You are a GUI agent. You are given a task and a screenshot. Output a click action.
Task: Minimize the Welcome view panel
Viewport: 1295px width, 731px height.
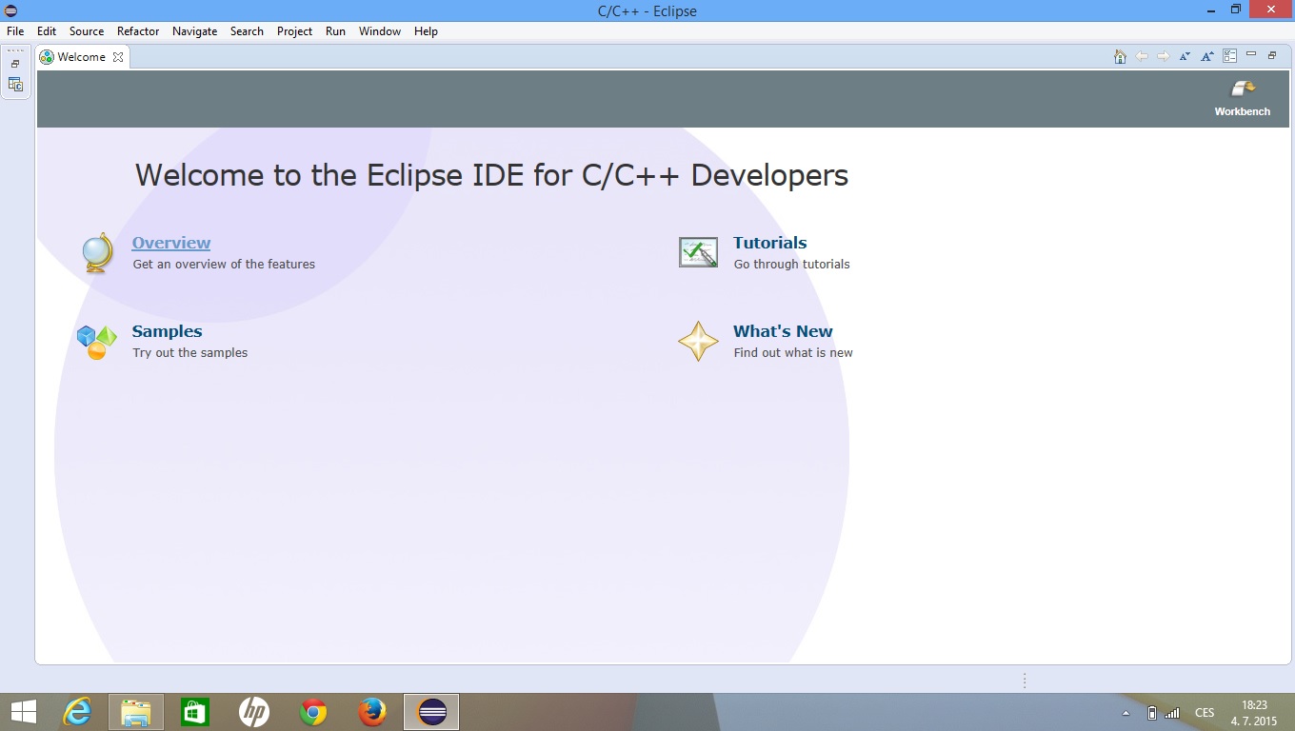1251,55
